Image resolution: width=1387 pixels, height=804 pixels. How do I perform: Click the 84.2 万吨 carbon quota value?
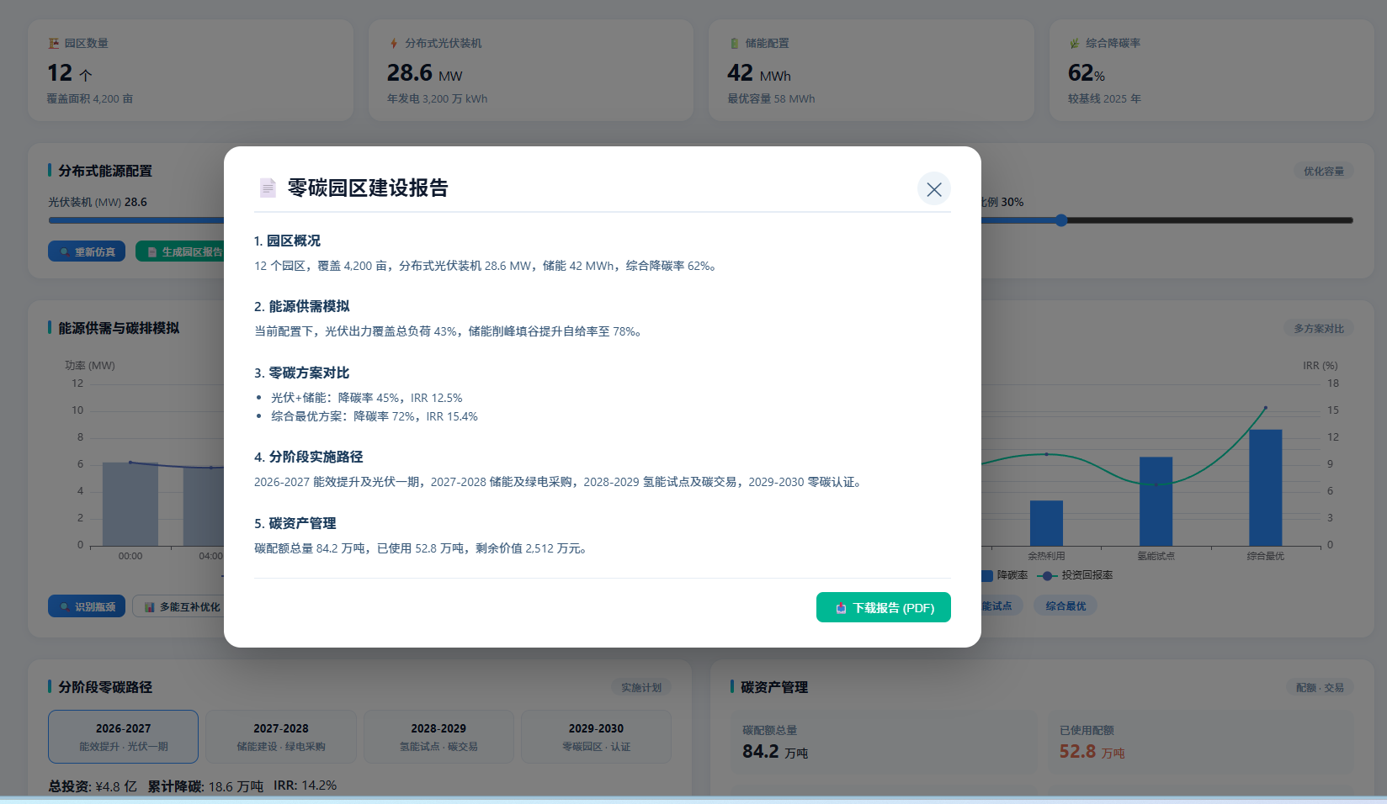774,751
